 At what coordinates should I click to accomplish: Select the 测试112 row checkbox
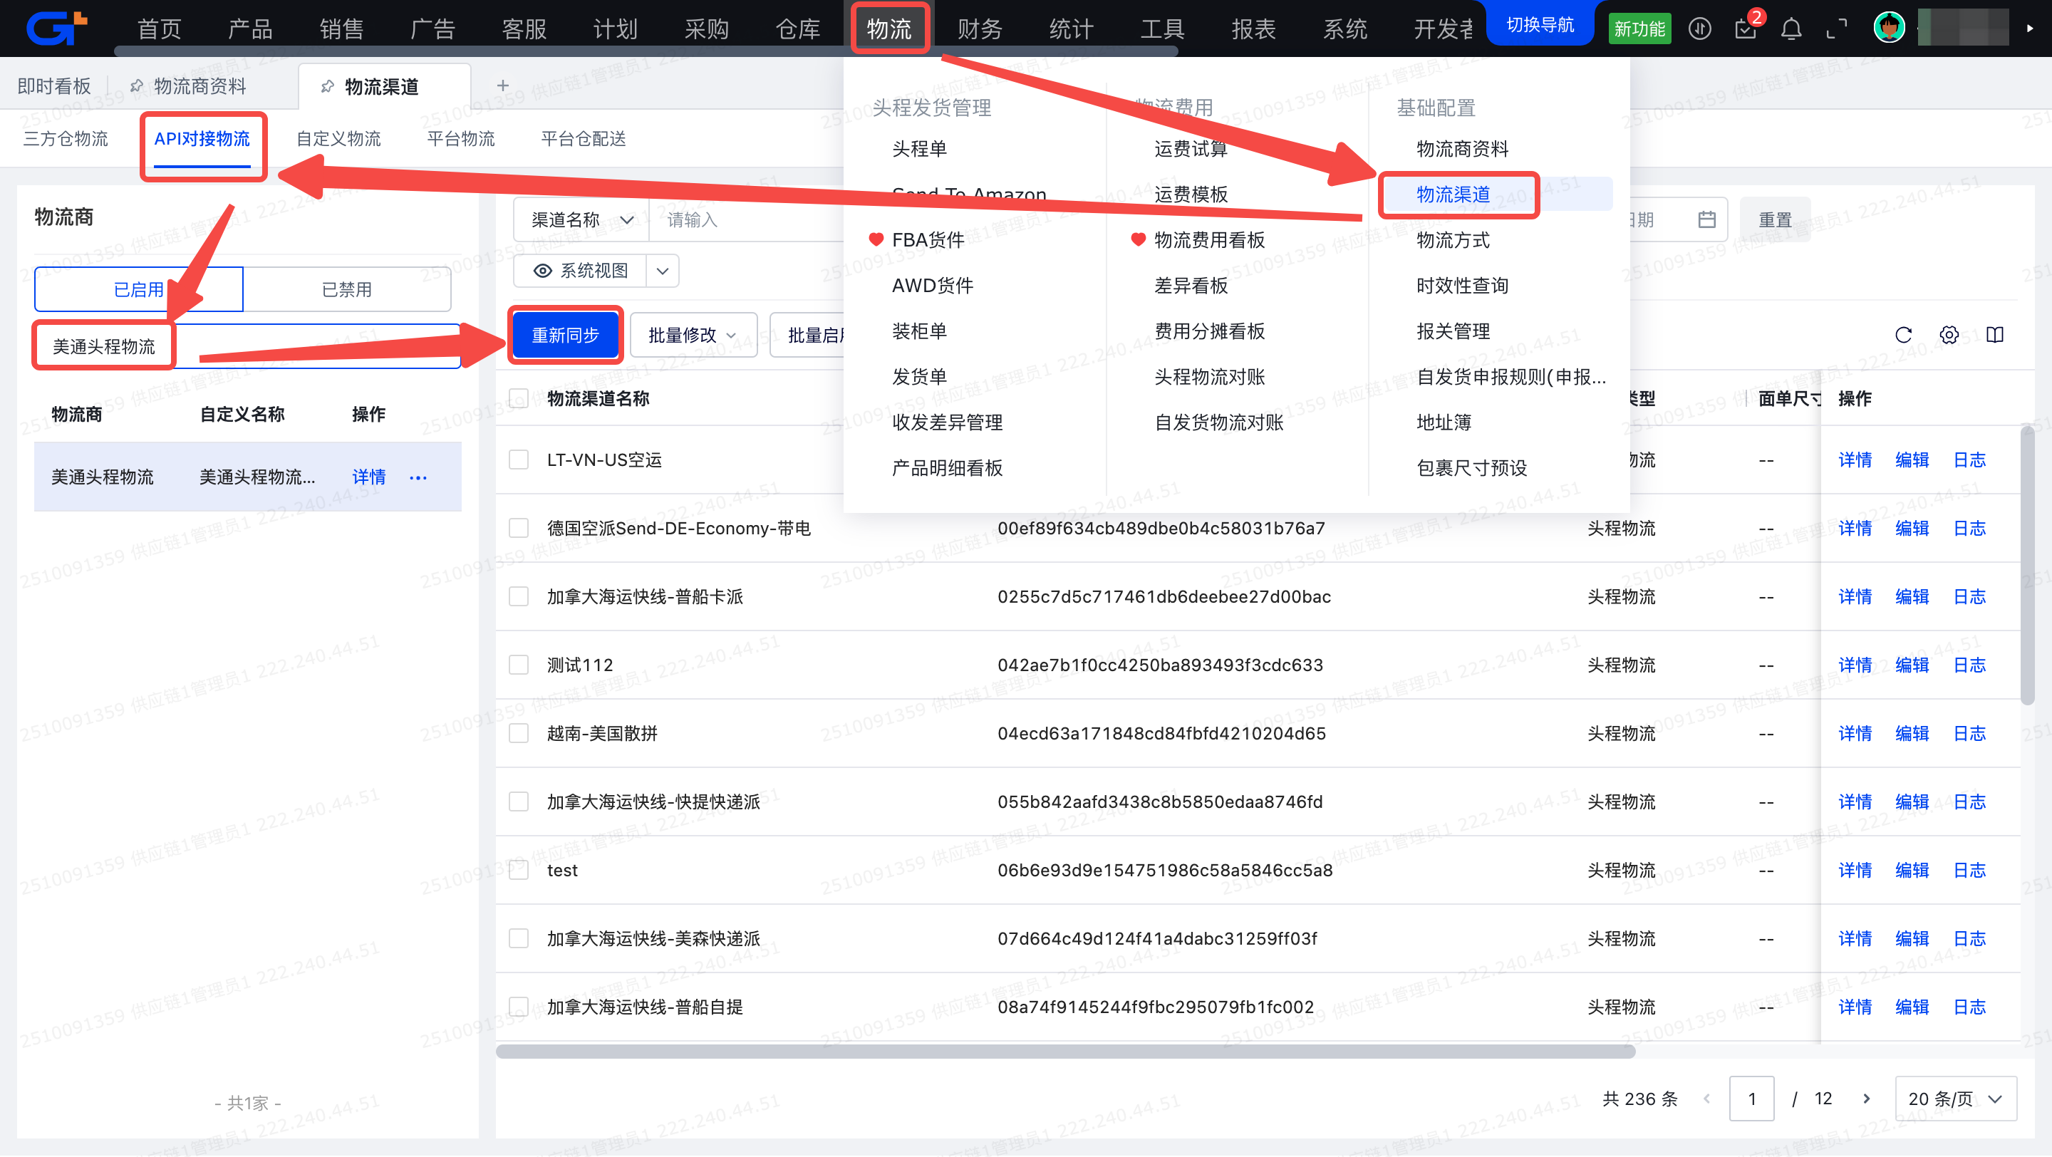519,665
